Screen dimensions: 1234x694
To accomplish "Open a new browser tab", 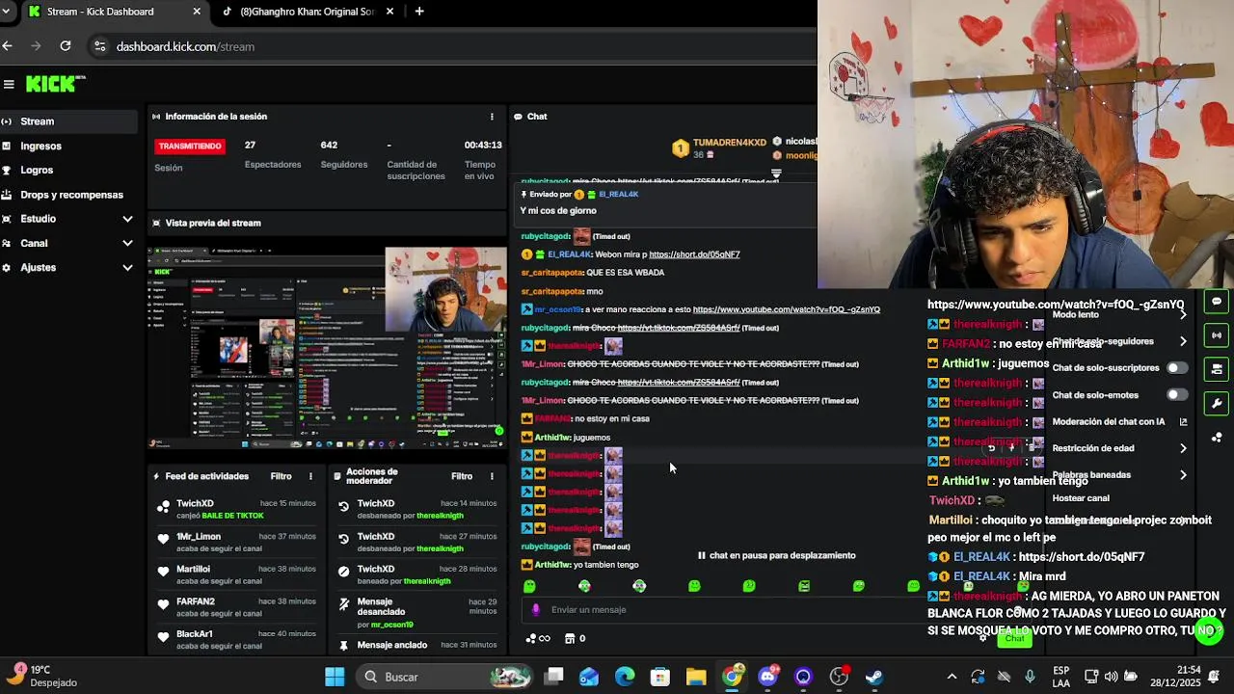I will pos(418,12).
